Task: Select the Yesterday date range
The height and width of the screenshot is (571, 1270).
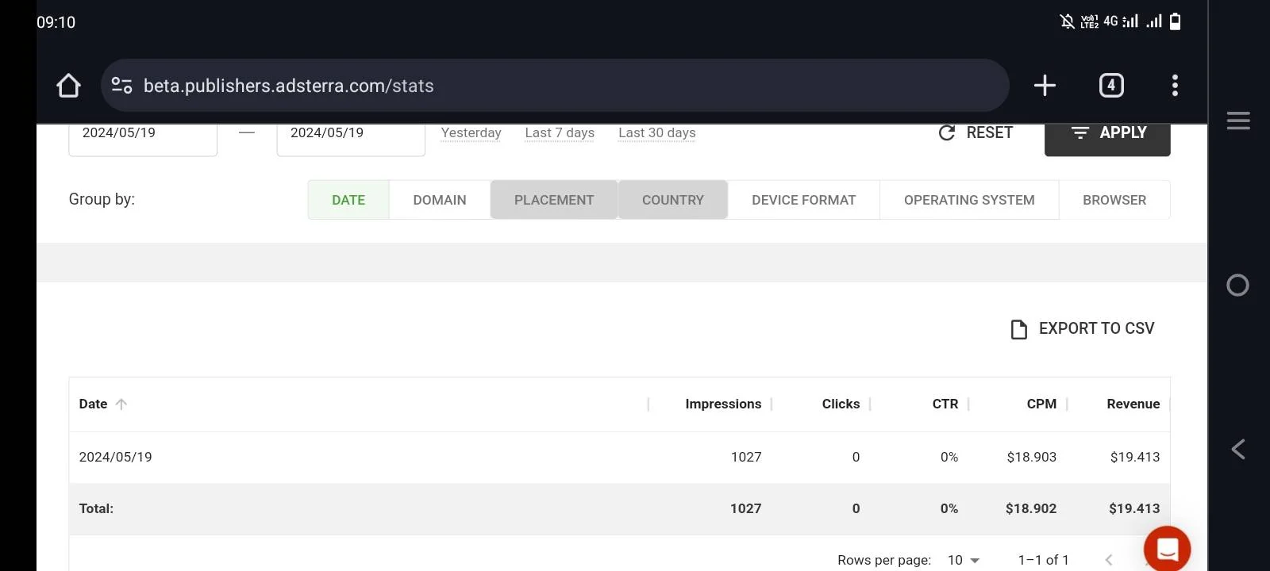Action: tap(471, 133)
